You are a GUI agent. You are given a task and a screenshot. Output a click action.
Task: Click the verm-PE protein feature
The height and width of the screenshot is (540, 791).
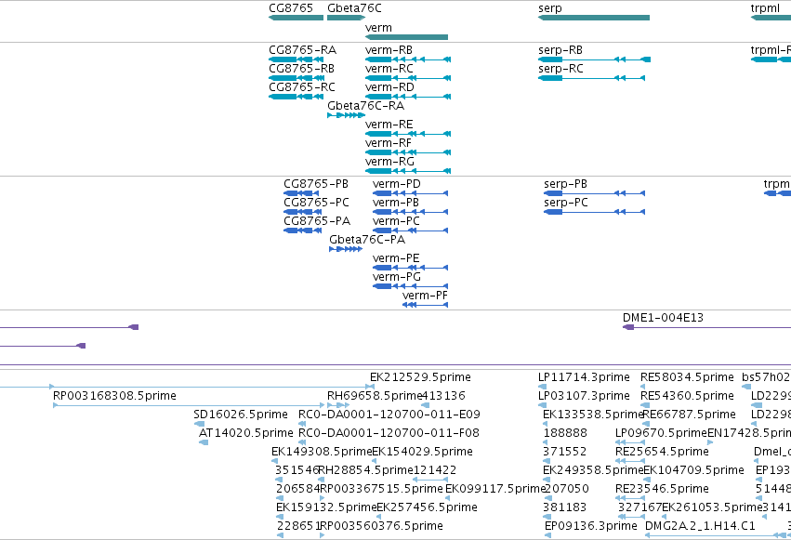click(410, 268)
